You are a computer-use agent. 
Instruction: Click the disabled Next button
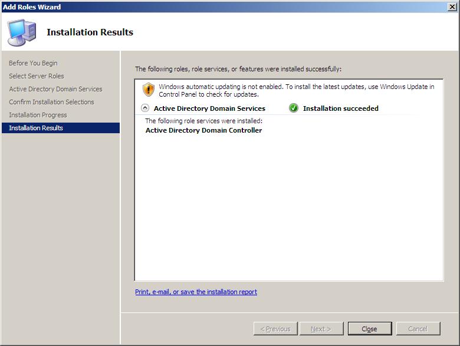[321, 329]
